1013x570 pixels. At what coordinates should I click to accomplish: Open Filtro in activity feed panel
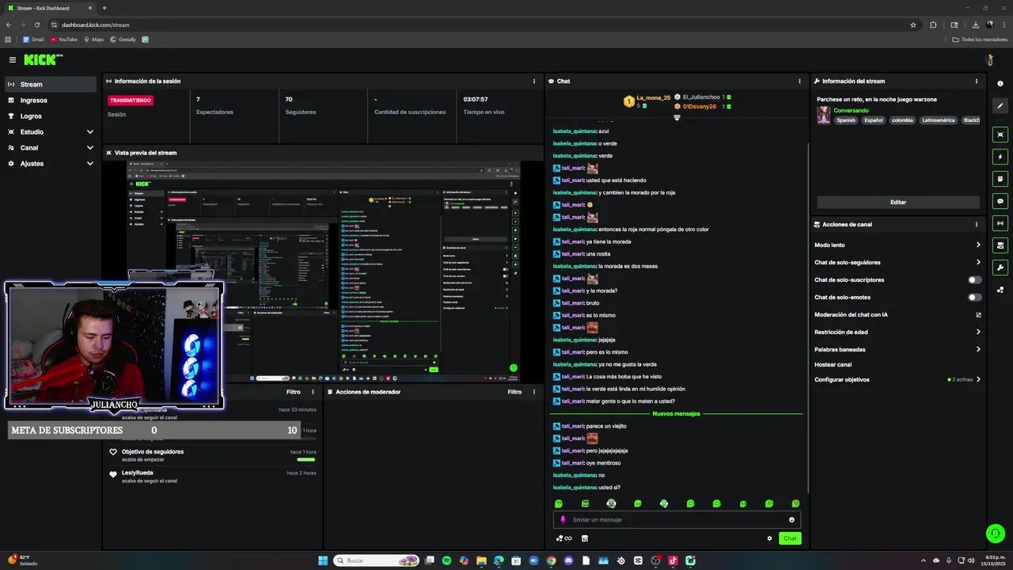click(x=293, y=392)
